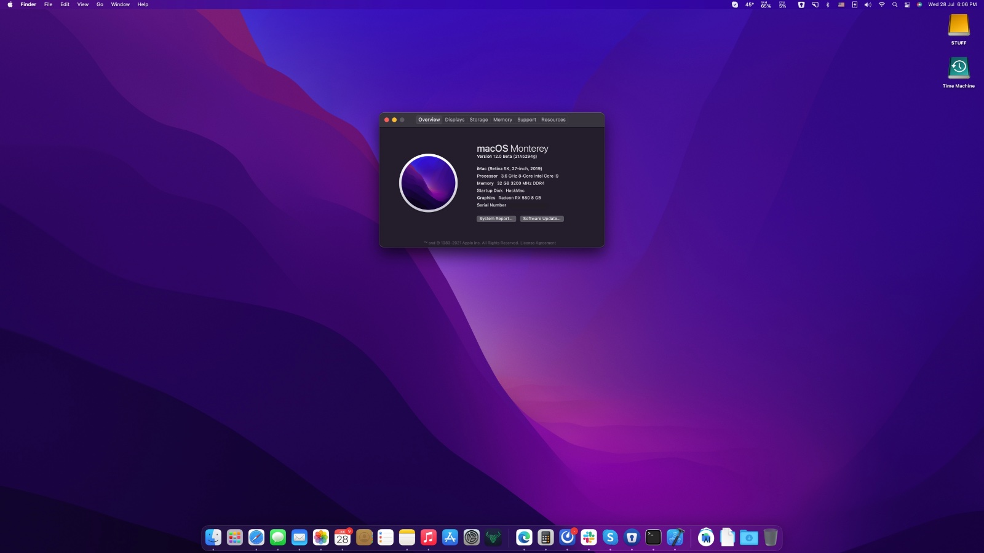Open Siri from the menu bar
The height and width of the screenshot is (553, 984).
coord(919,4)
